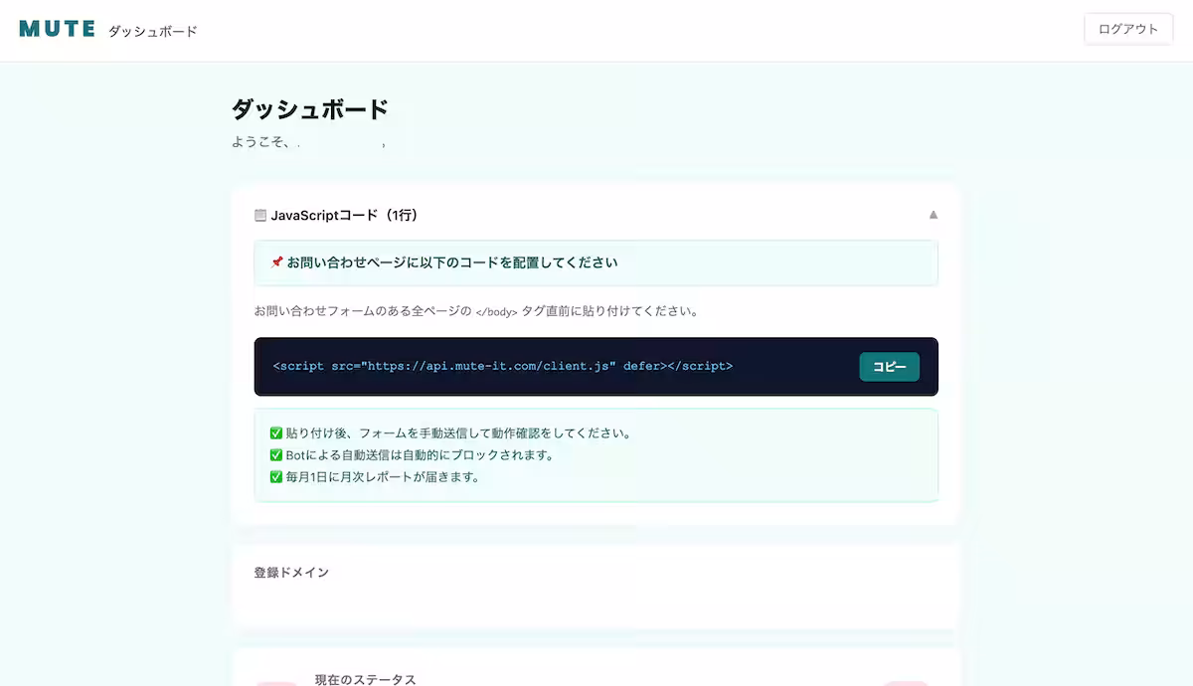Click the ログアウト button

pos(1128,29)
